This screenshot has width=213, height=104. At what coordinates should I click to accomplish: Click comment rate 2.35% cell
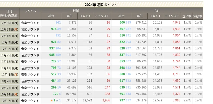pyautogui.click(x=187, y=100)
